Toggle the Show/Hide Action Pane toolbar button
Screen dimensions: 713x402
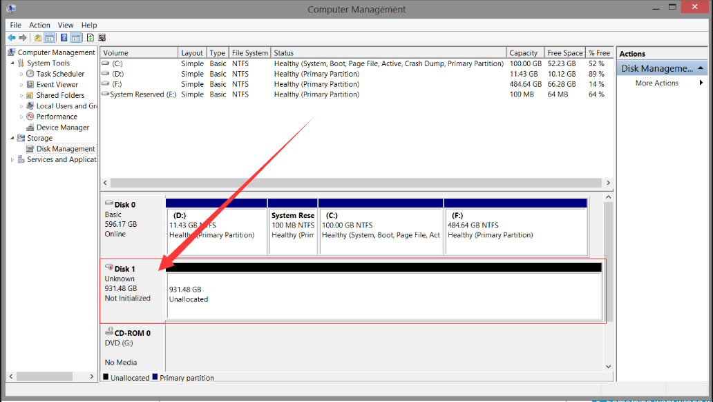click(x=75, y=38)
